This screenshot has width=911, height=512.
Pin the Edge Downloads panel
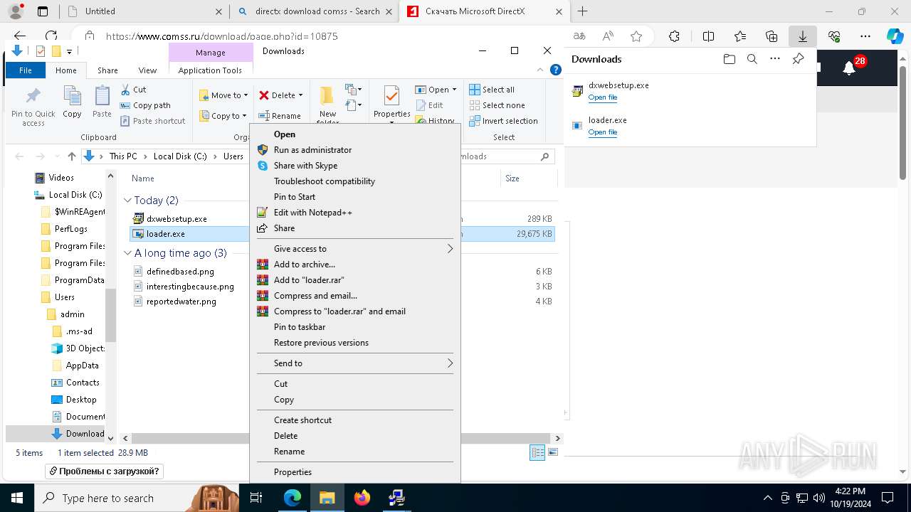798,59
